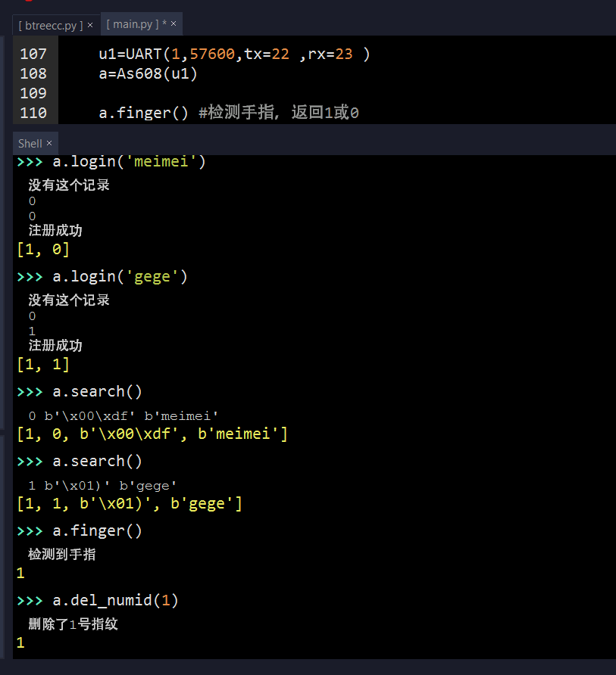Close the btreecc.py tab
This screenshot has height=675, width=616.
pyautogui.click(x=89, y=24)
